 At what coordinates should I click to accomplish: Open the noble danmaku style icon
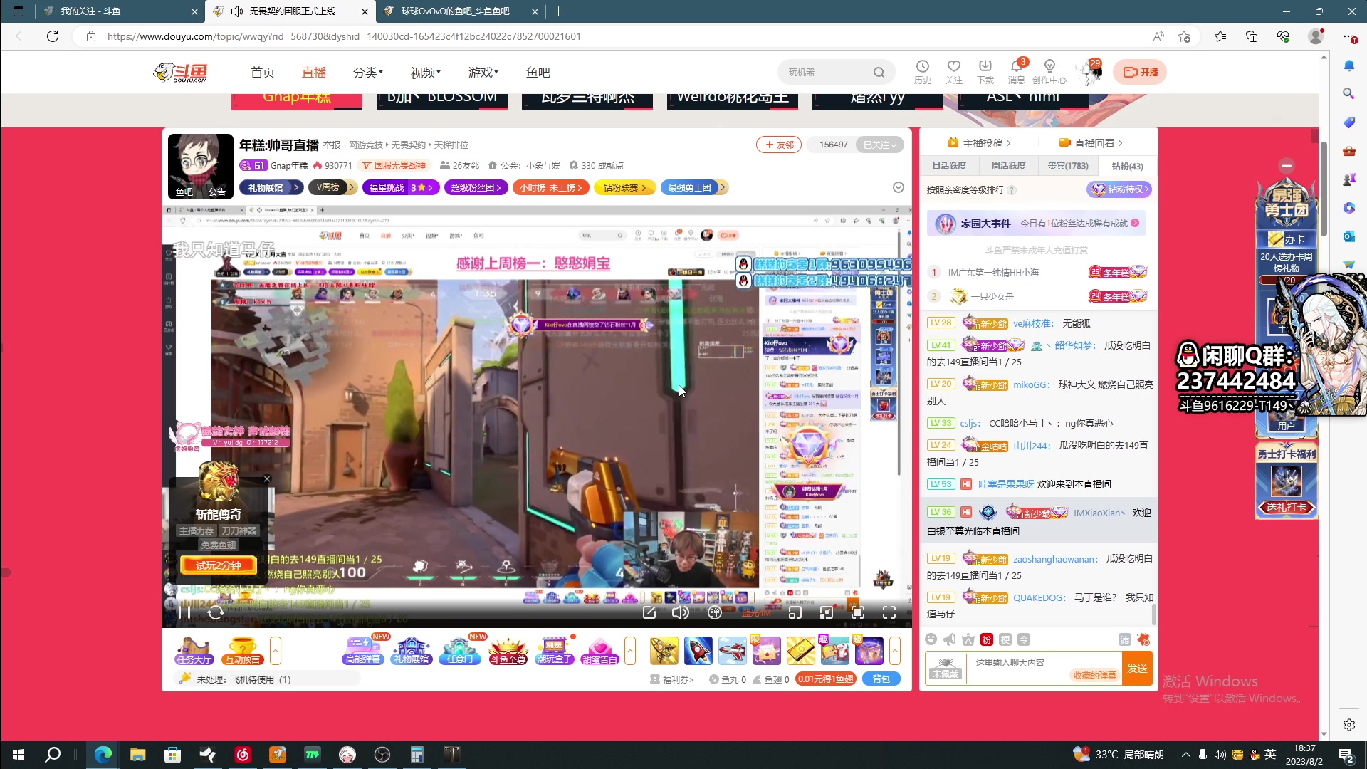pyautogui.click(x=968, y=639)
